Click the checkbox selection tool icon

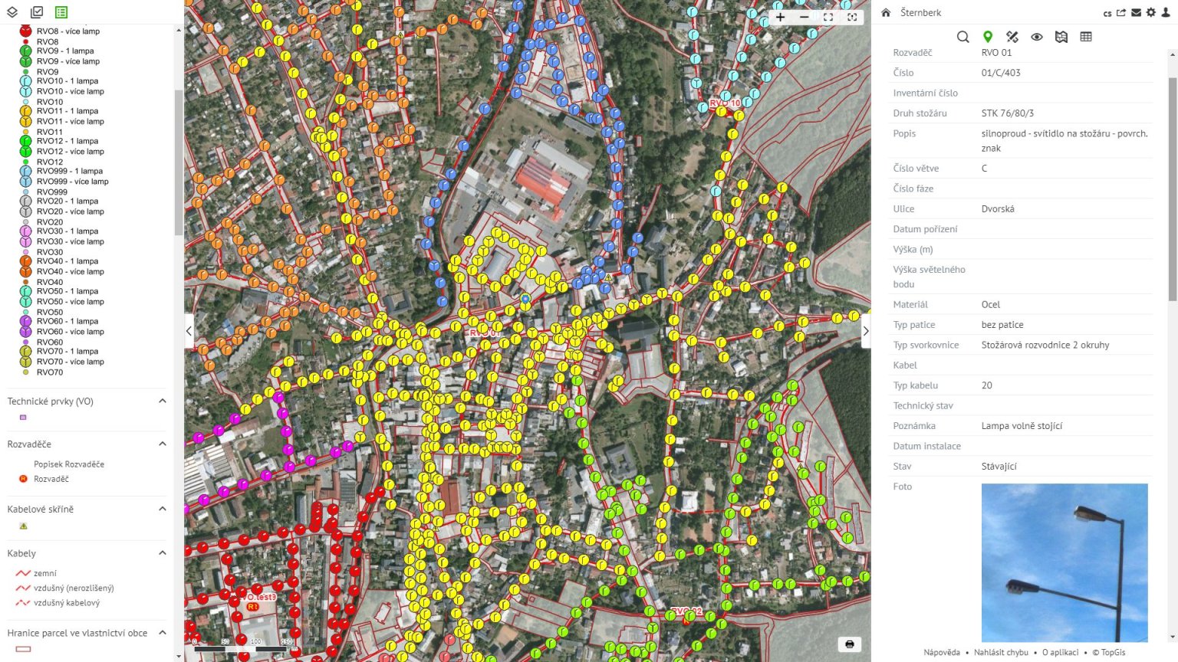[35, 12]
